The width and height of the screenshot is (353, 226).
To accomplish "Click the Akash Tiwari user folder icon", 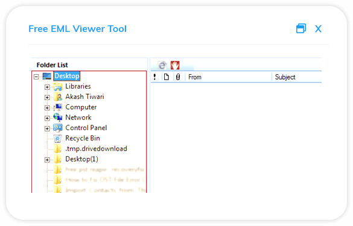I will (x=58, y=96).
